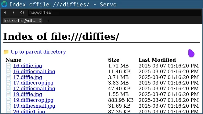Close the Index of file:///dif... tab
Image resolution: width=203 pixels, height=114 pixels.
pyautogui.click(x=40, y=21)
